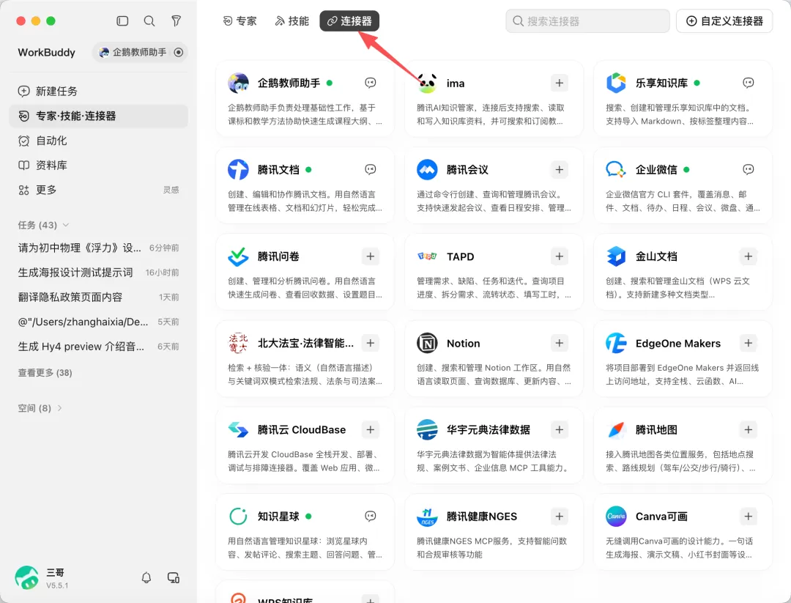The width and height of the screenshot is (791, 603).
Task: Select the 连接器 tab
Action: [x=349, y=21]
